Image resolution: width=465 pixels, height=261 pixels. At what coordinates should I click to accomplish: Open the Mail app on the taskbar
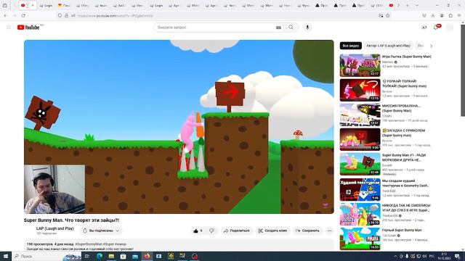click(x=135, y=256)
